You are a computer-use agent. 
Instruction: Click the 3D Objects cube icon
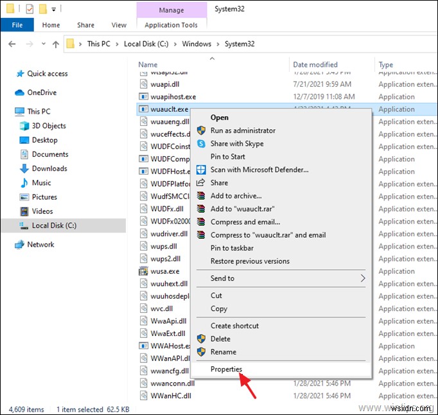tap(24, 126)
